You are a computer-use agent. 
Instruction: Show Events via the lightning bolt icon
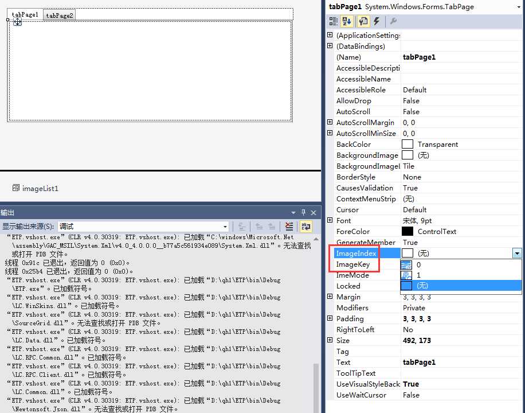377,21
